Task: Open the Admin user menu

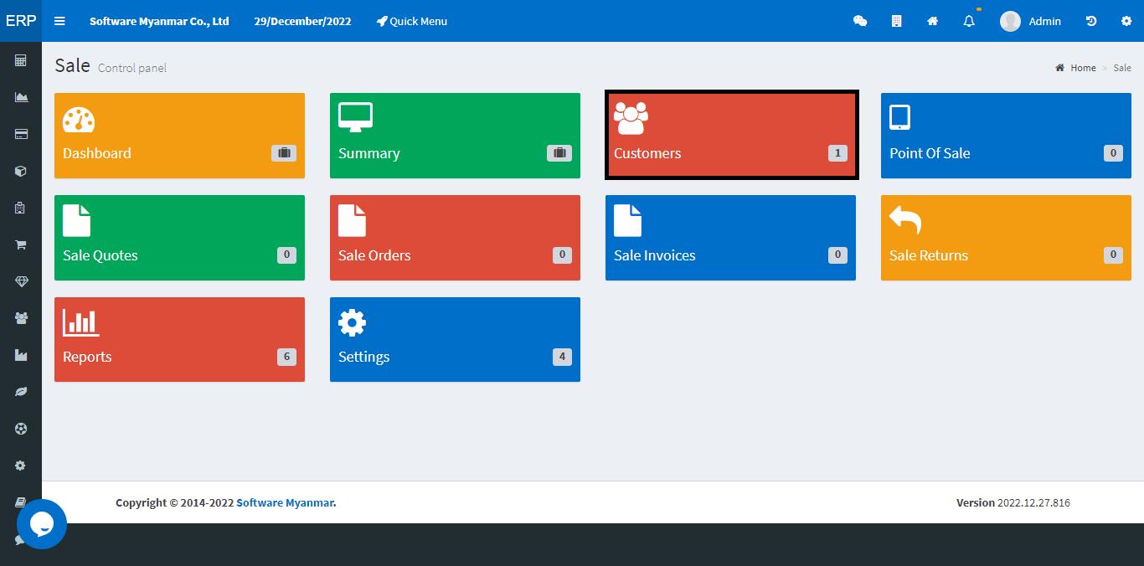Action: 1030,21
